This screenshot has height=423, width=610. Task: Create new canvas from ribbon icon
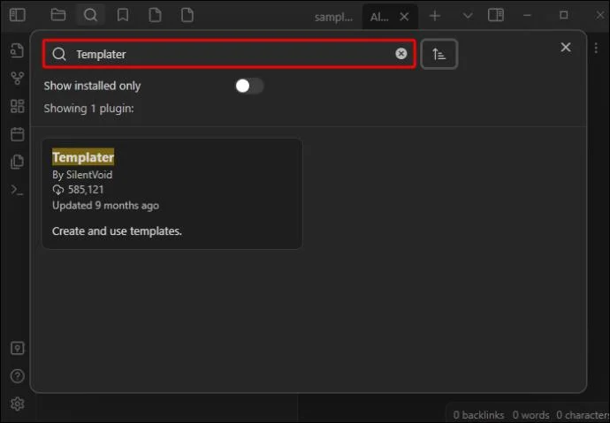[17, 106]
